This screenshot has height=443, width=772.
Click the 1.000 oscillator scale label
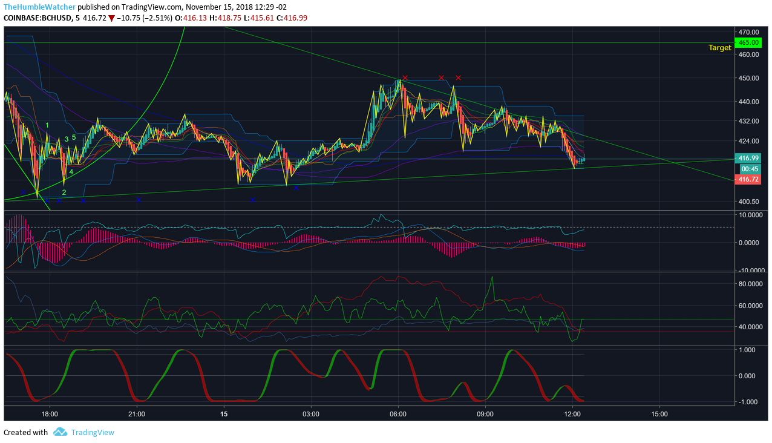[x=748, y=350]
